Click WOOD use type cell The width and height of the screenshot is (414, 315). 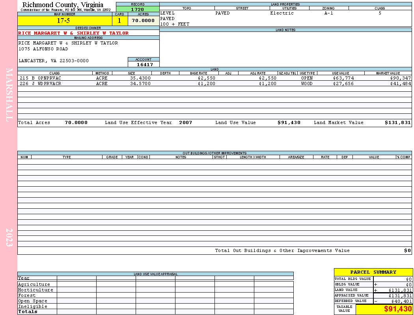coord(307,84)
